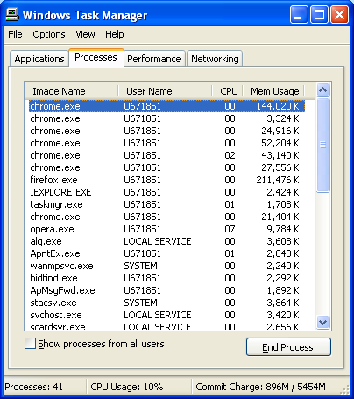Select the IEXPLORE.EXE process
The image size is (354, 399).
(166, 192)
